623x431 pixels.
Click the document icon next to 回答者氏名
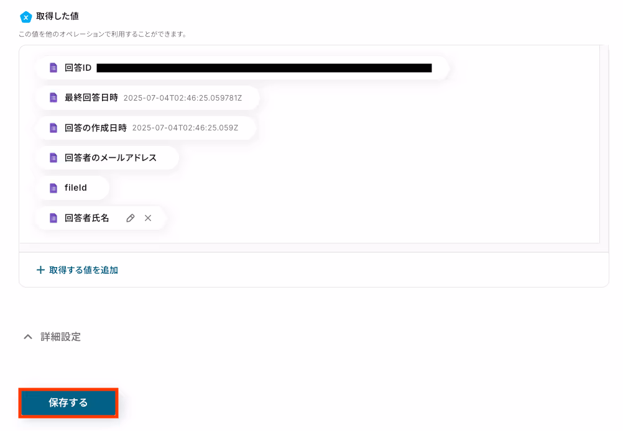53,218
